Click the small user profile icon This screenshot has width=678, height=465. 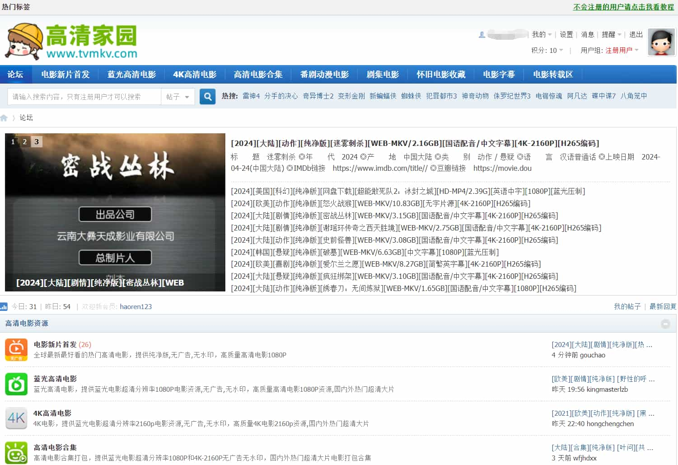(x=482, y=34)
